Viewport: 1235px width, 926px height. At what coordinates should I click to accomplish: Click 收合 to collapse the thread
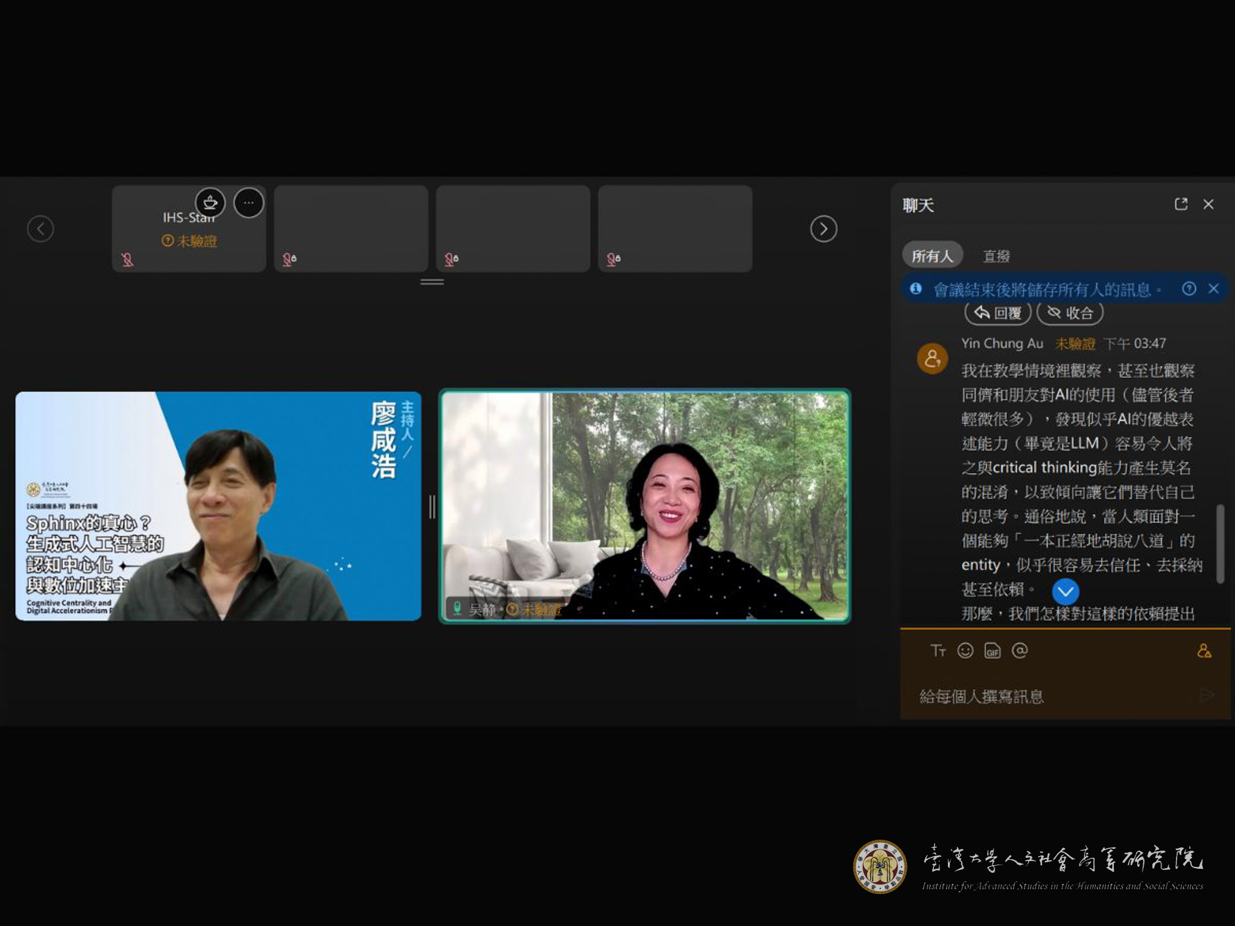click(1070, 312)
